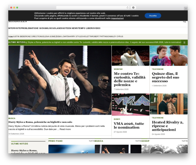Screen dimensions: 196x165
Task: Open the wedding couple photo thumbnail
Action: pyautogui.click(x=131, y=56)
